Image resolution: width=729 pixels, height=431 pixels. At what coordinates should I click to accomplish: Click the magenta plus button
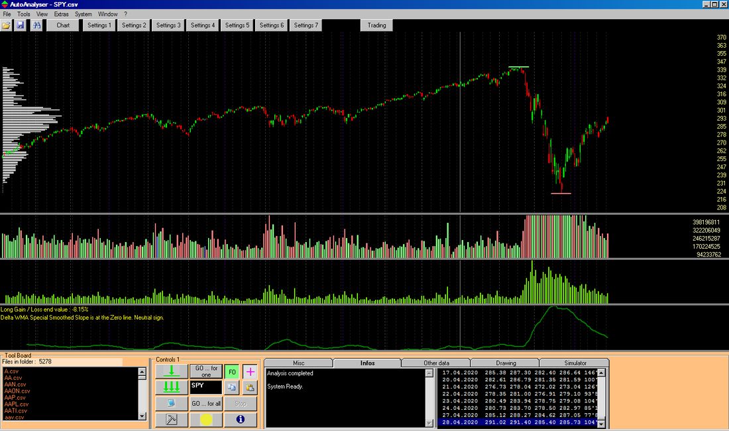coord(250,371)
